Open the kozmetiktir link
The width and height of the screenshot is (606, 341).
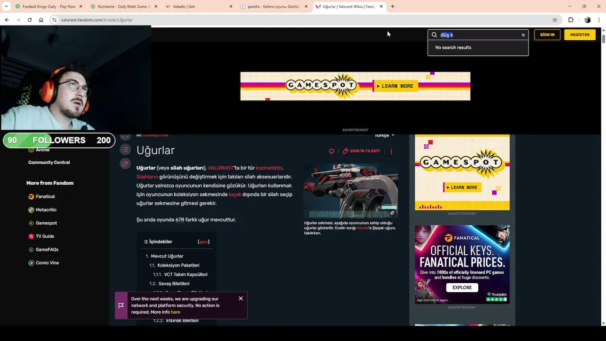pos(269,168)
